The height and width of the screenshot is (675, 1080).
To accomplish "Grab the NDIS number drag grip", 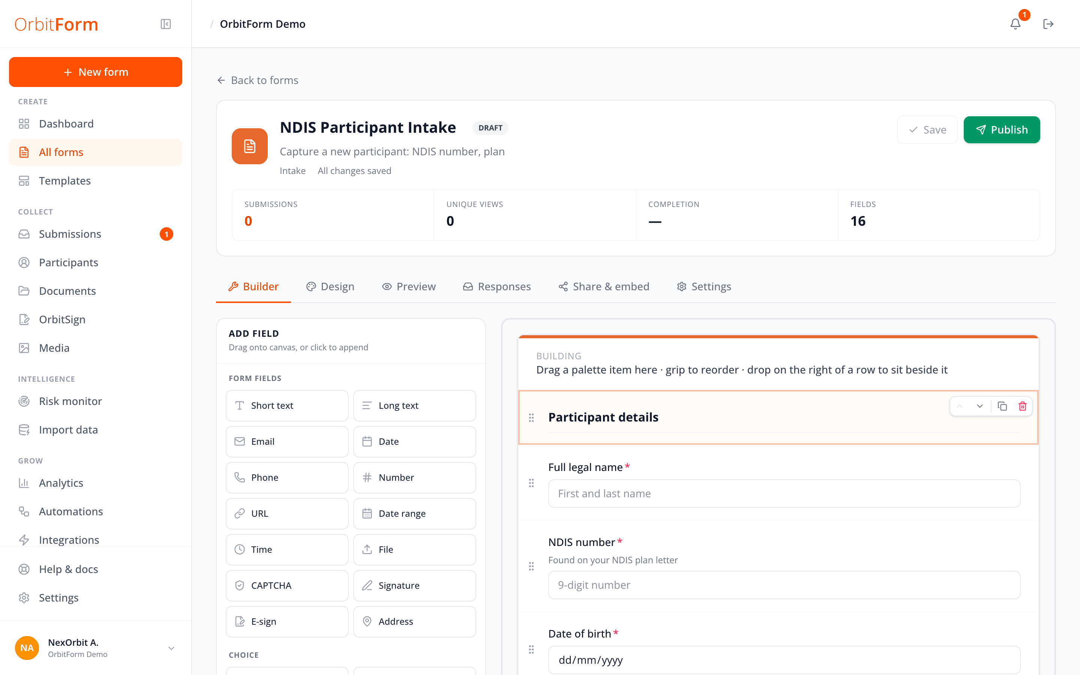I will coord(531,567).
